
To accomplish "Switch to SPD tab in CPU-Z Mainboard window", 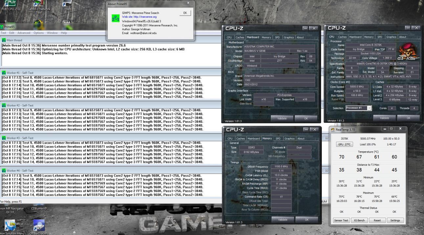I will click(277, 37).
